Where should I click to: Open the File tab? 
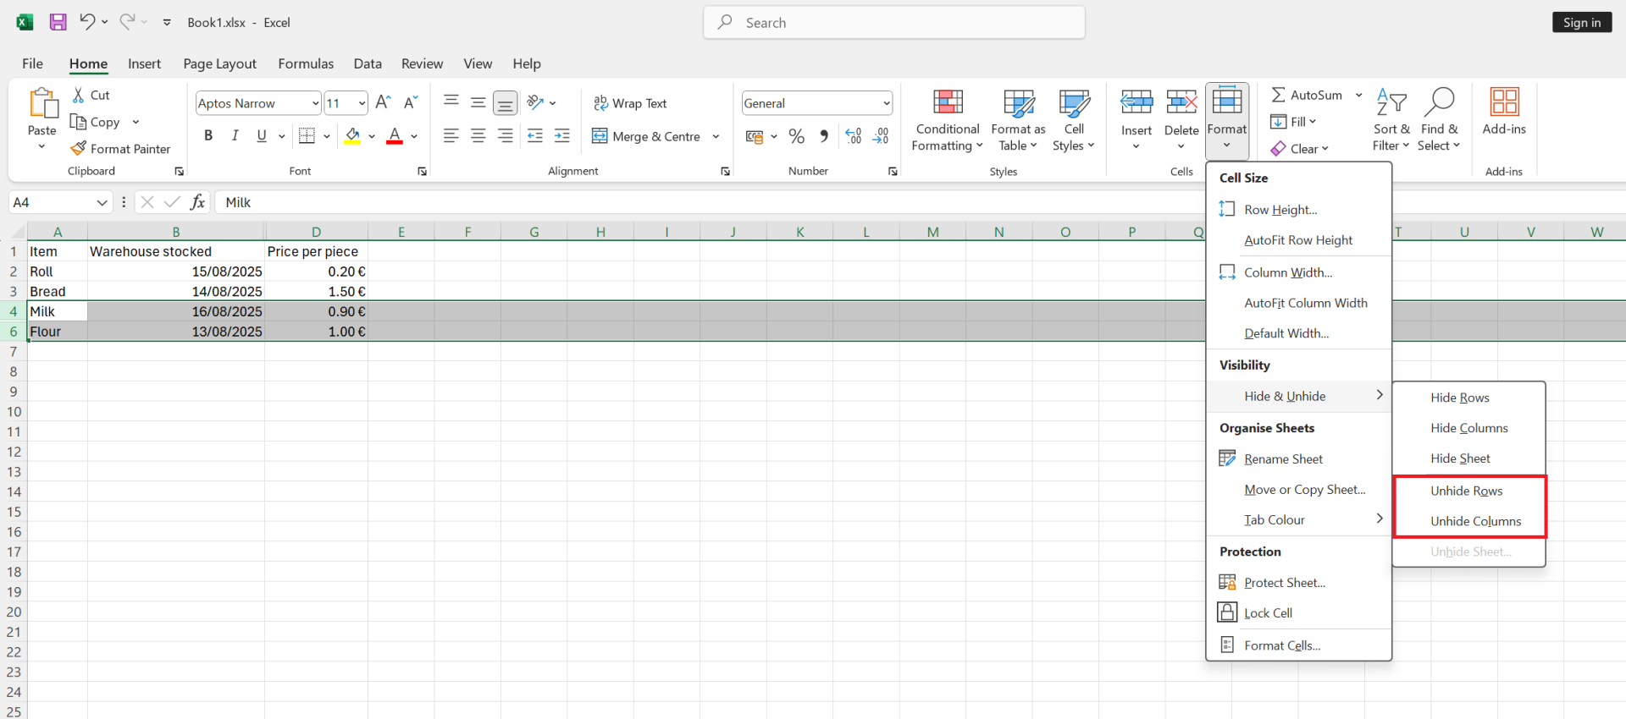pyautogui.click(x=32, y=63)
